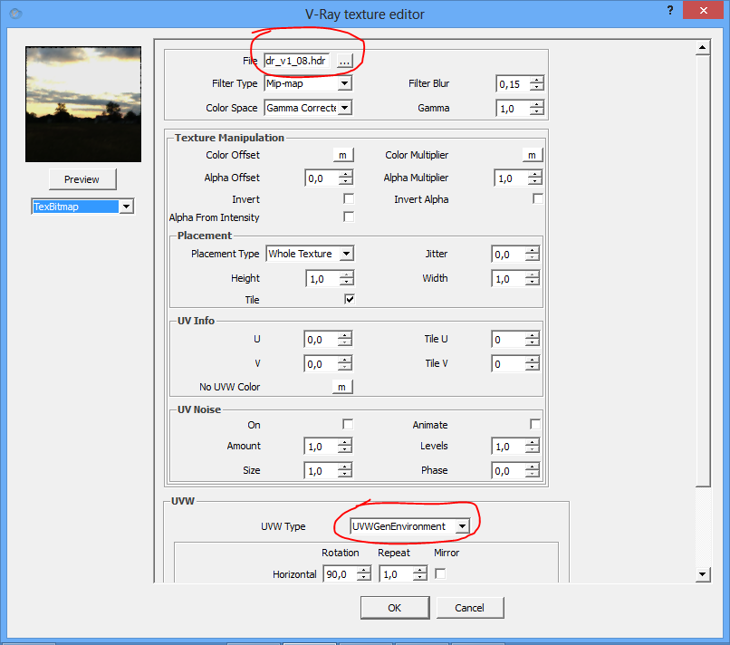Click the Alpha Multiplier spinner arrows

pos(535,178)
